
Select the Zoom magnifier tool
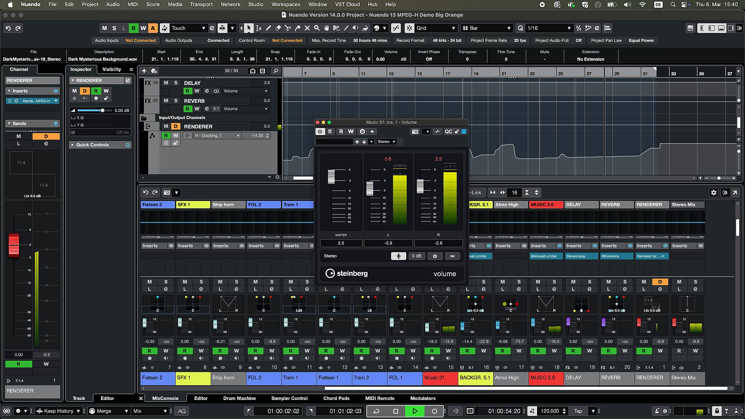[x=317, y=28]
